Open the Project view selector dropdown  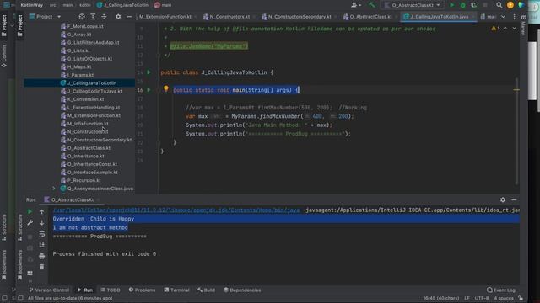coord(45,17)
